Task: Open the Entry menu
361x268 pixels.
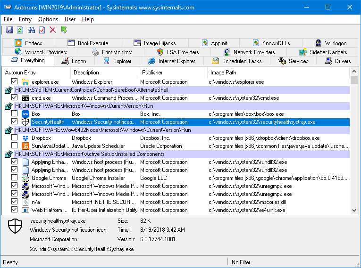Action: click(x=25, y=19)
